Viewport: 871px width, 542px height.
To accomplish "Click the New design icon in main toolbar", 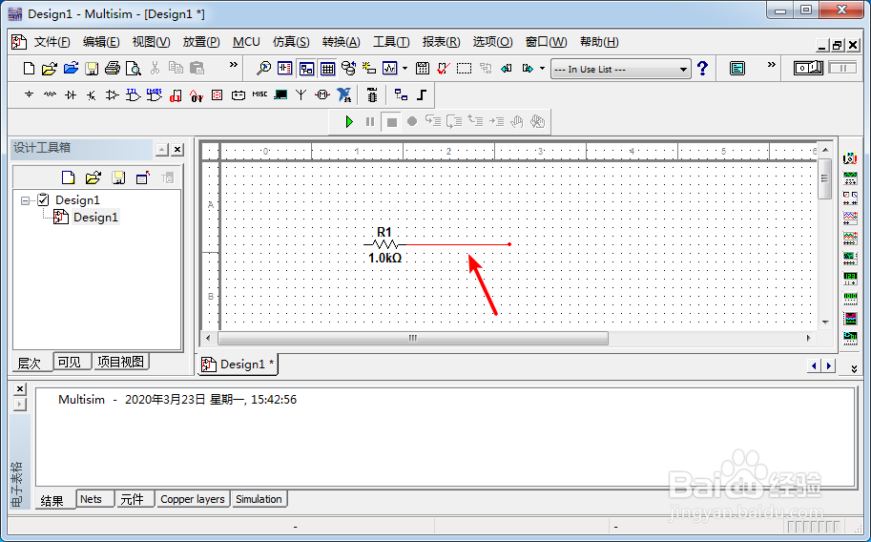I will coord(29,69).
